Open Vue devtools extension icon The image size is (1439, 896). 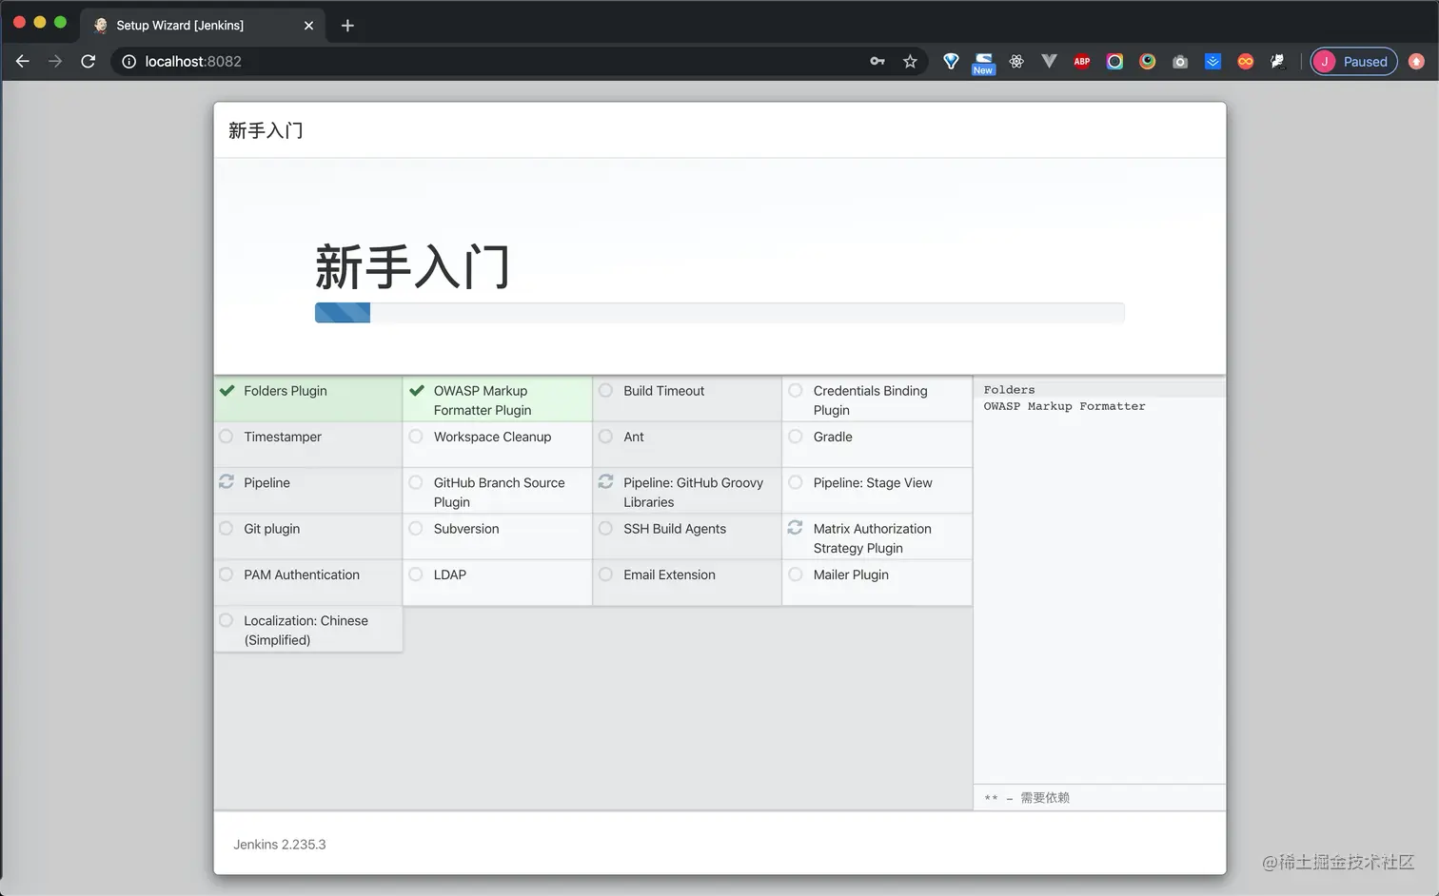(x=1049, y=61)
